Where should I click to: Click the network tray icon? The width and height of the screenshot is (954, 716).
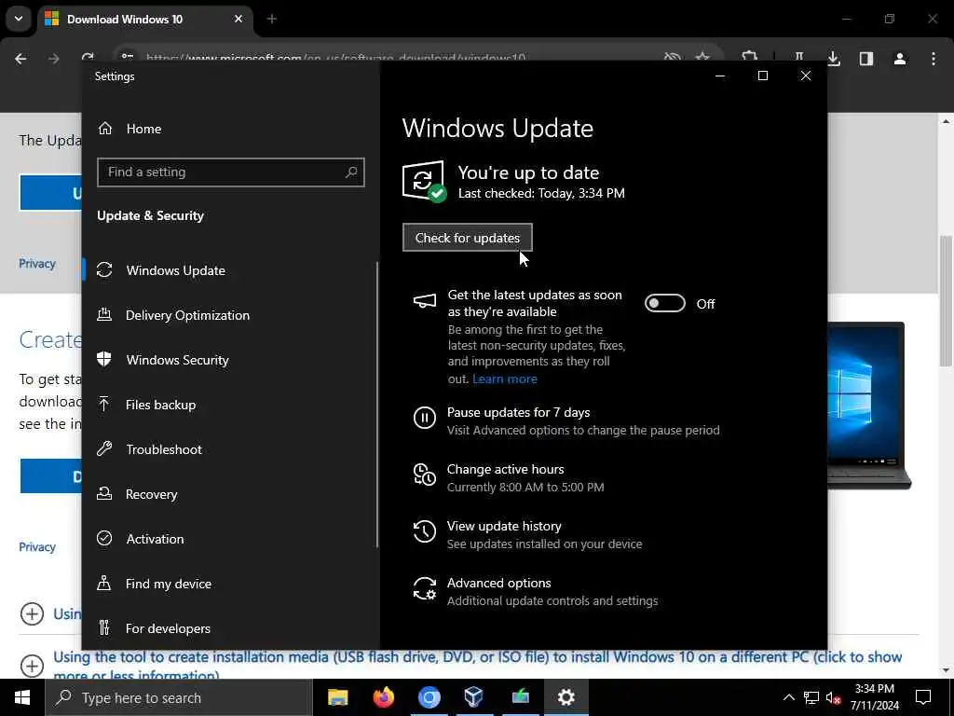coord(811,697)
